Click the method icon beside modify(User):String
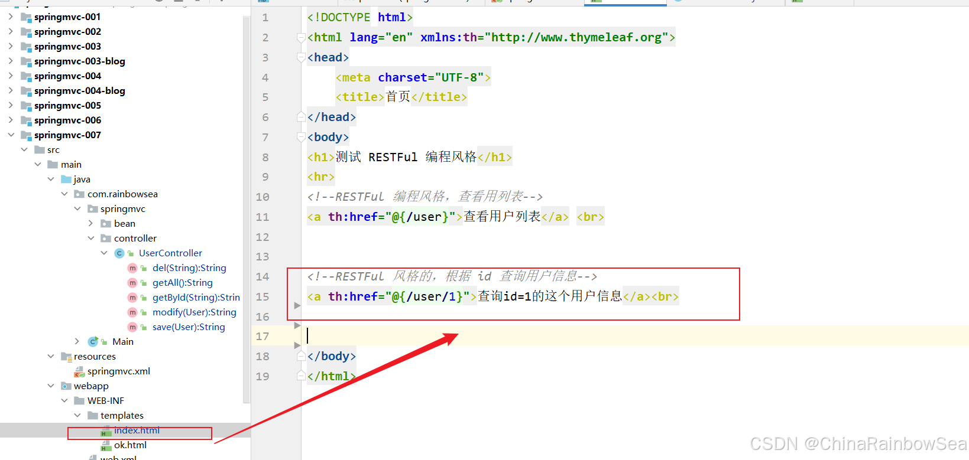 (x=132, y=312)
